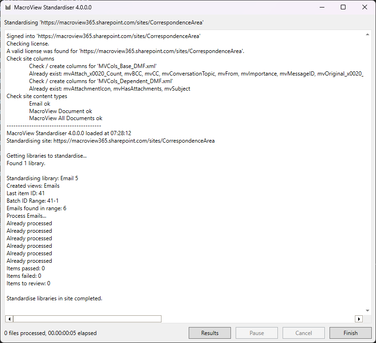Click the horizontal scrollbar left arrow
The width and height of the screenshot is (376, 343).
(9, 319)
